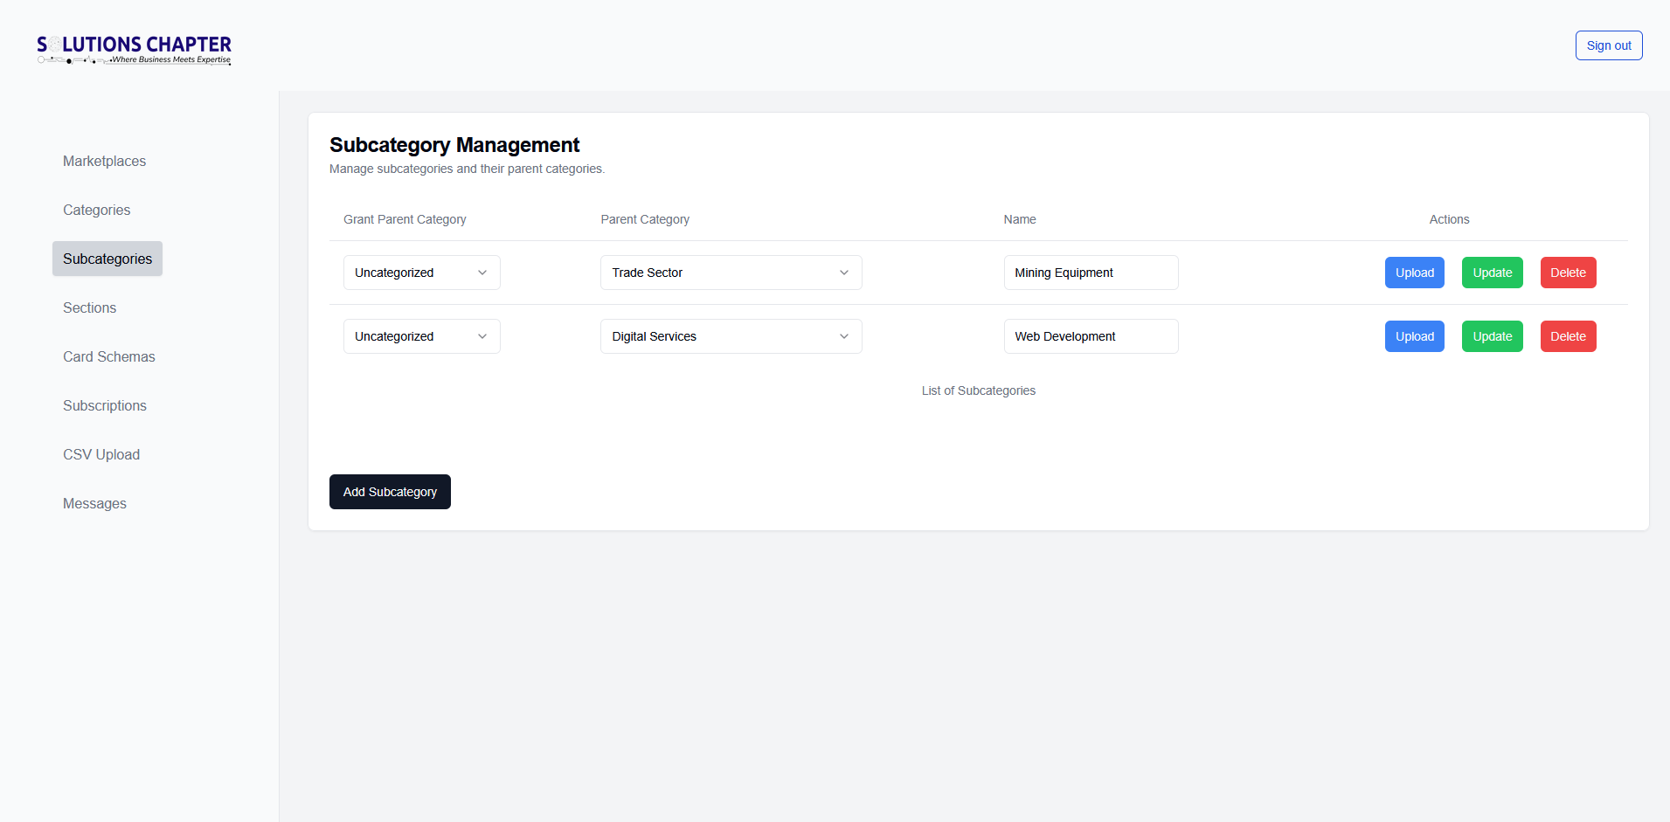Open the Digital Services parent category dropdown

pyautogui.click(x=731, y=336)
